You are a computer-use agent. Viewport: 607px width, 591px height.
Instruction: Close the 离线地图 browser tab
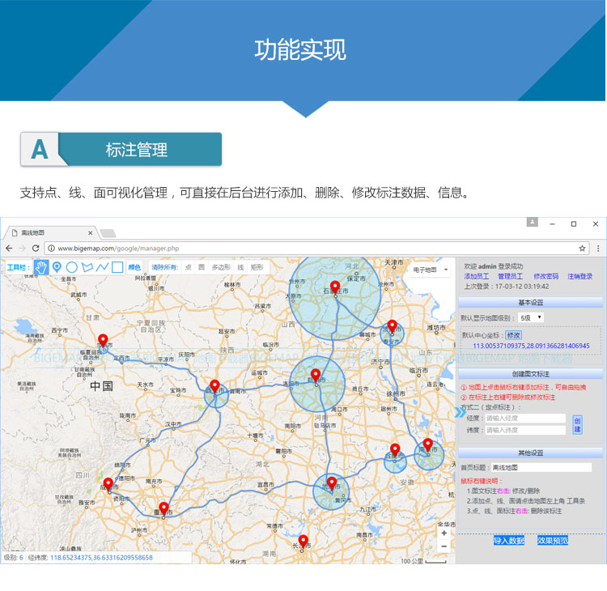click(90, 233)
